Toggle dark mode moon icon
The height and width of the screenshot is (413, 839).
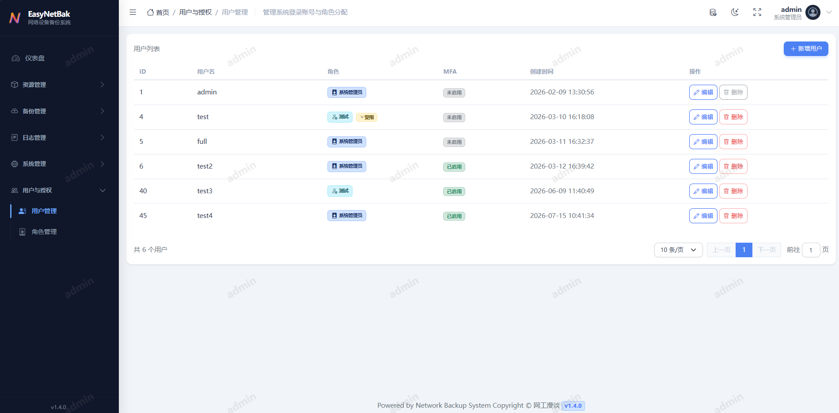tap(735, 12)
